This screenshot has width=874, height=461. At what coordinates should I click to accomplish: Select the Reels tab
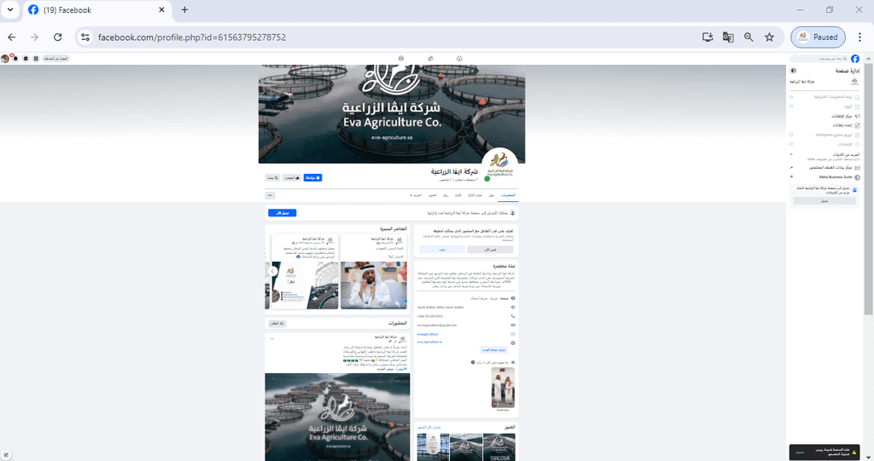(446, 195)
